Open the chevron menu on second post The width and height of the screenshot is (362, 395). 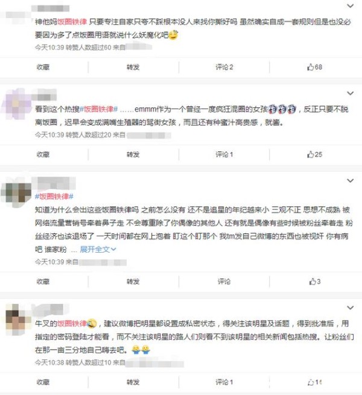point(350,93)
